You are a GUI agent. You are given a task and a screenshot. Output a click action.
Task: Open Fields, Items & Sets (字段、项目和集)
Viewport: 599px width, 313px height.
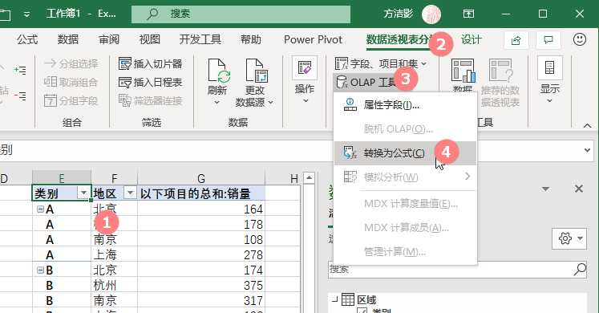click(381, 63)
